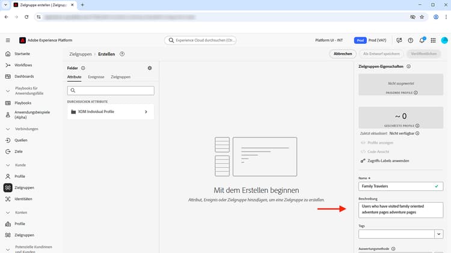This screenshot has height=253, width=451.
Task: Collapse the Konten section
Action: point(8,213)
